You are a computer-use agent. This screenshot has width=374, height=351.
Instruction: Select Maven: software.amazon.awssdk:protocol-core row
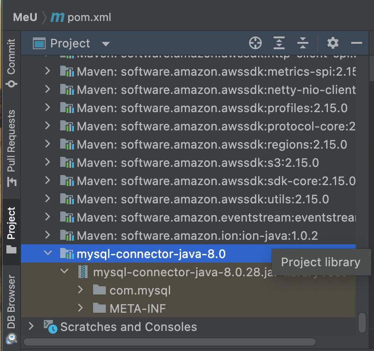click(188, 126)
